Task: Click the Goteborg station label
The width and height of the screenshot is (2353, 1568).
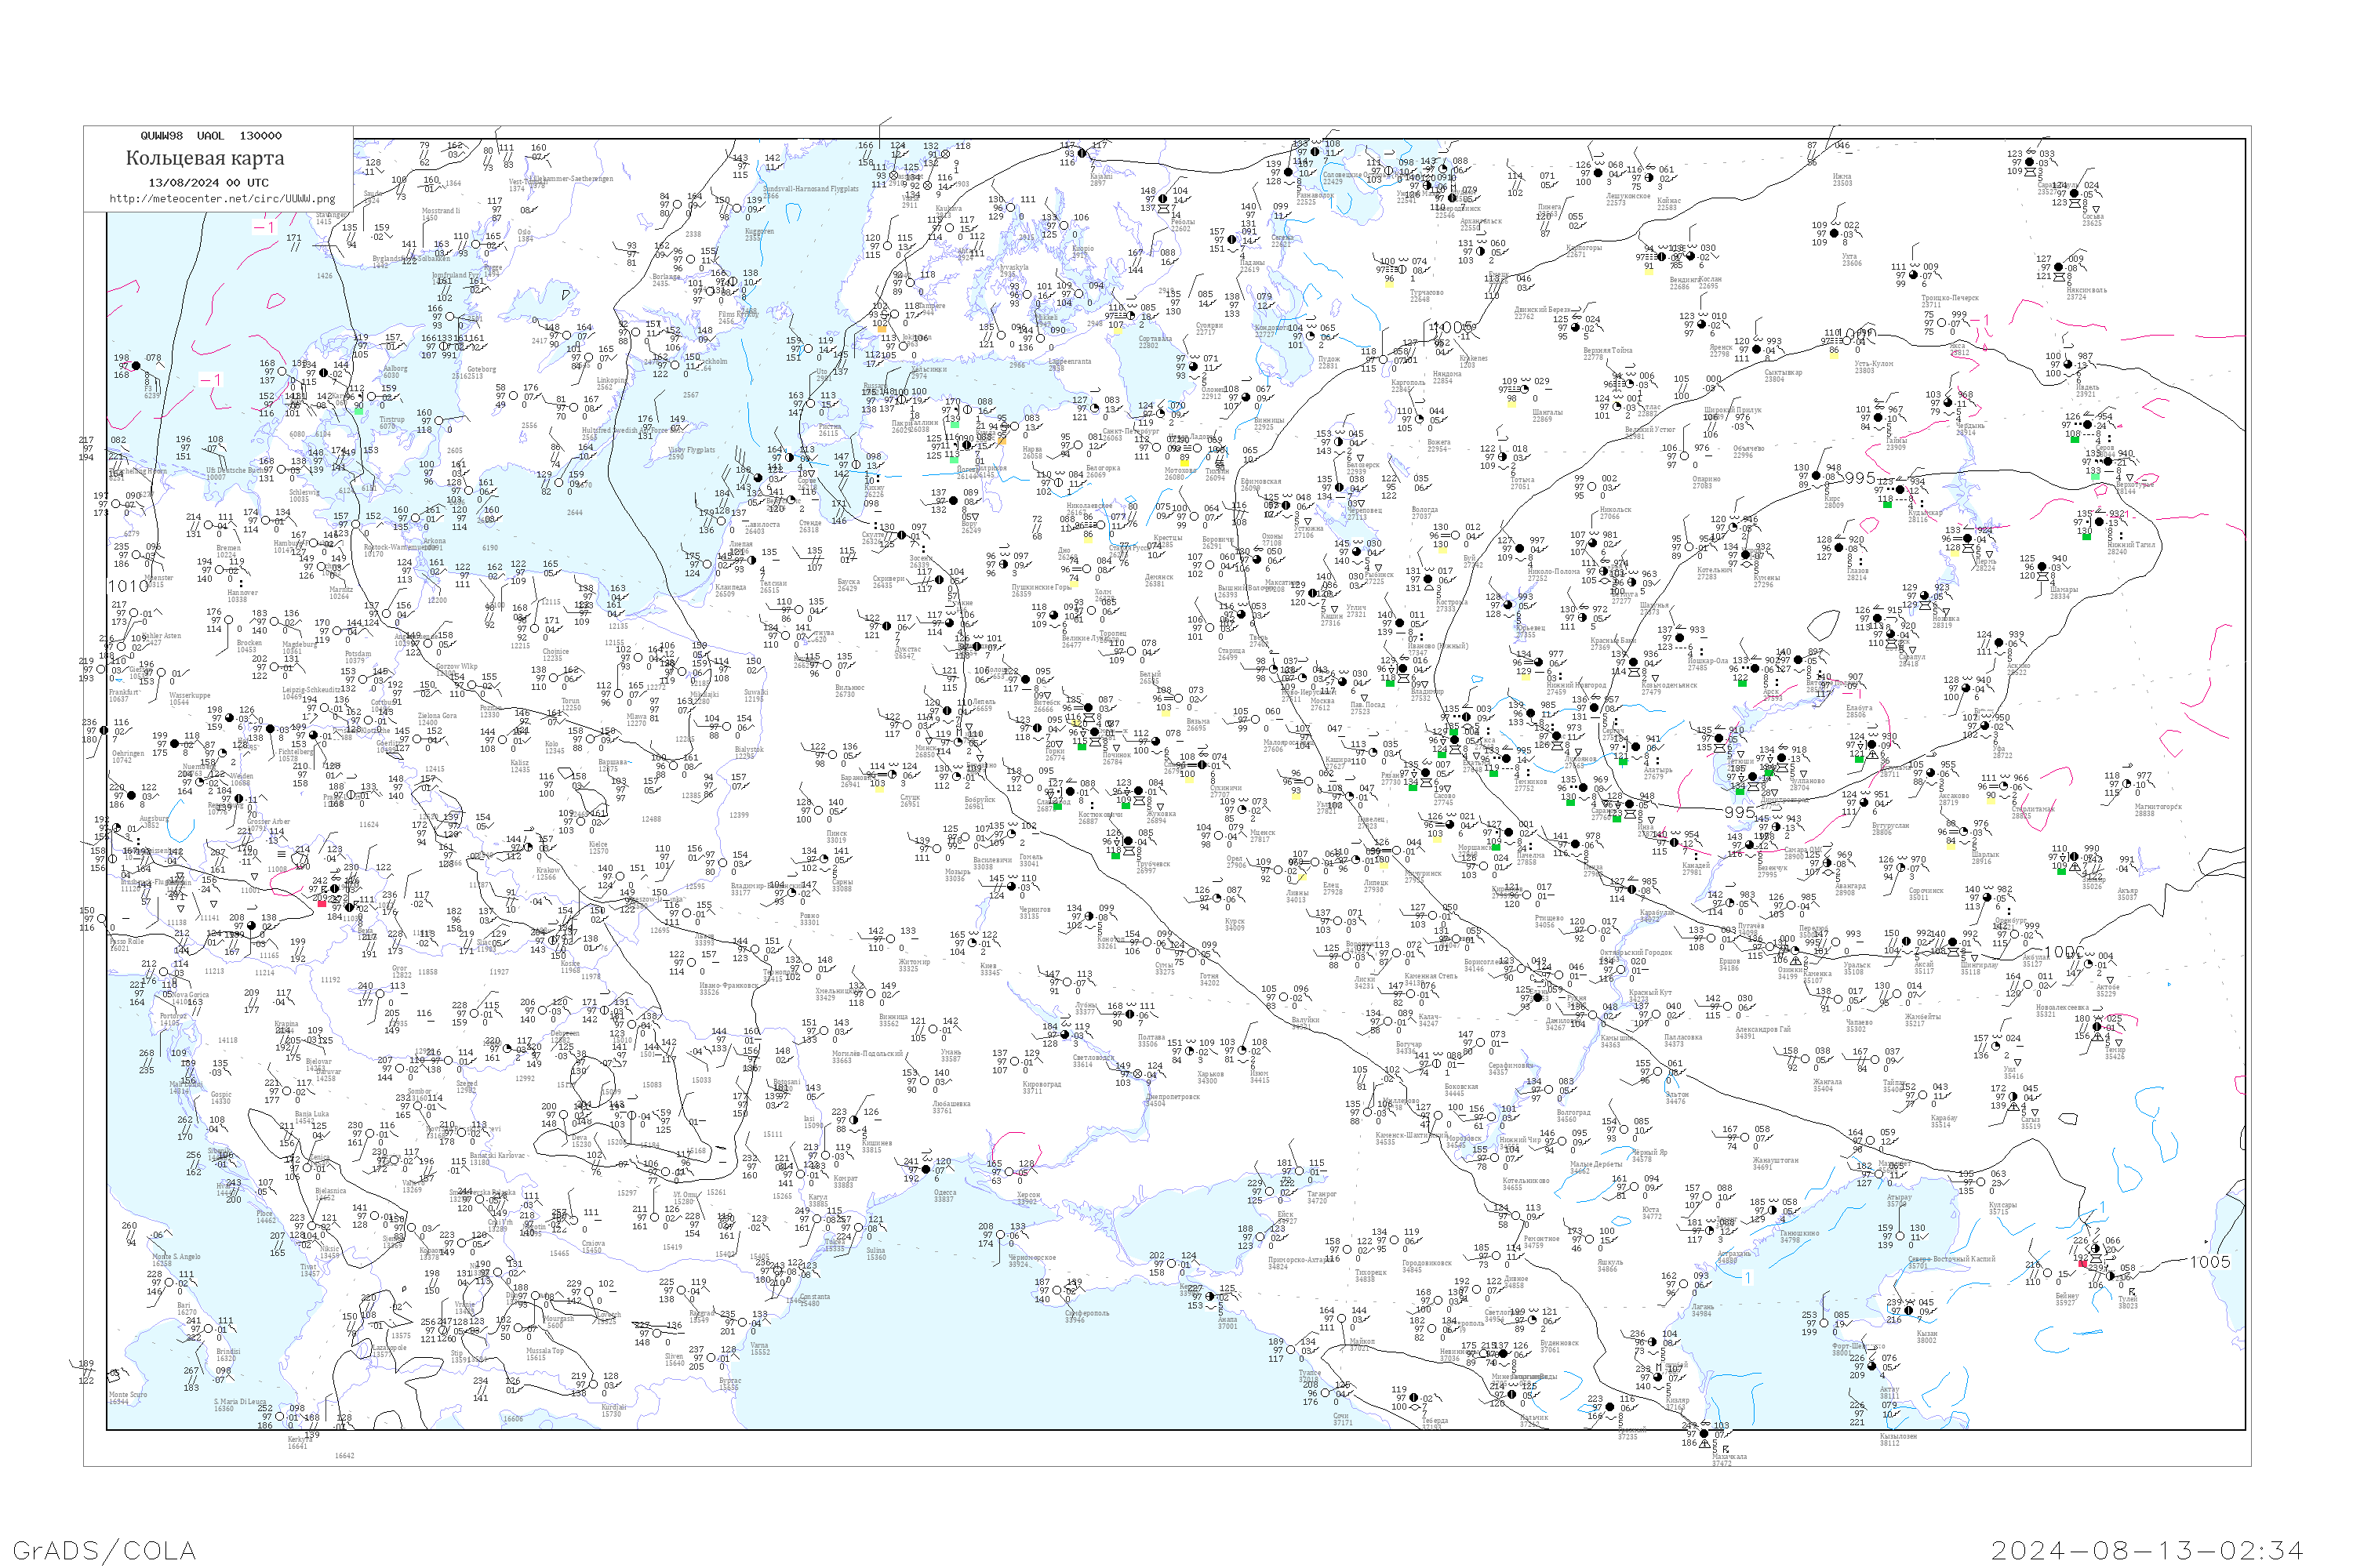Action: click(x=482, y=369)
